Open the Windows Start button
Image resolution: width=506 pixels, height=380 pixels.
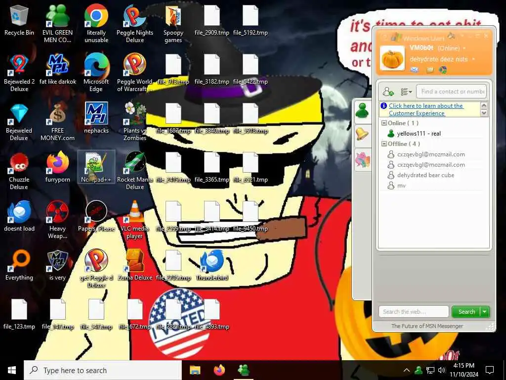12,370
